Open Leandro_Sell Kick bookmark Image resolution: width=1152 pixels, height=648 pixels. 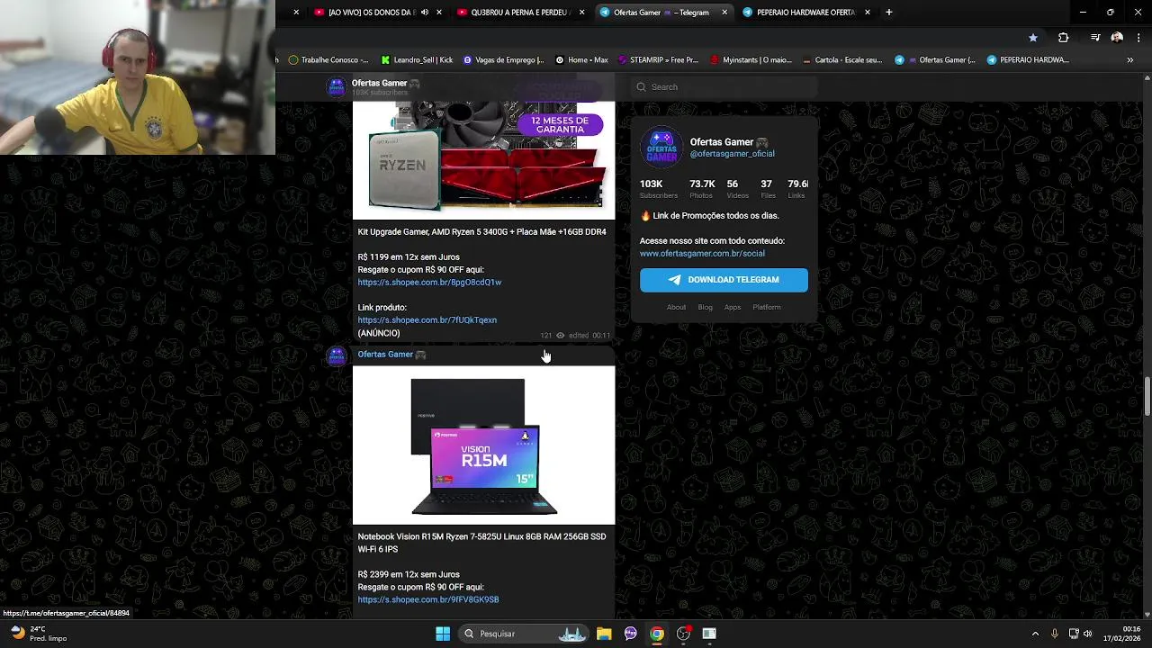(x=417, y=60)
